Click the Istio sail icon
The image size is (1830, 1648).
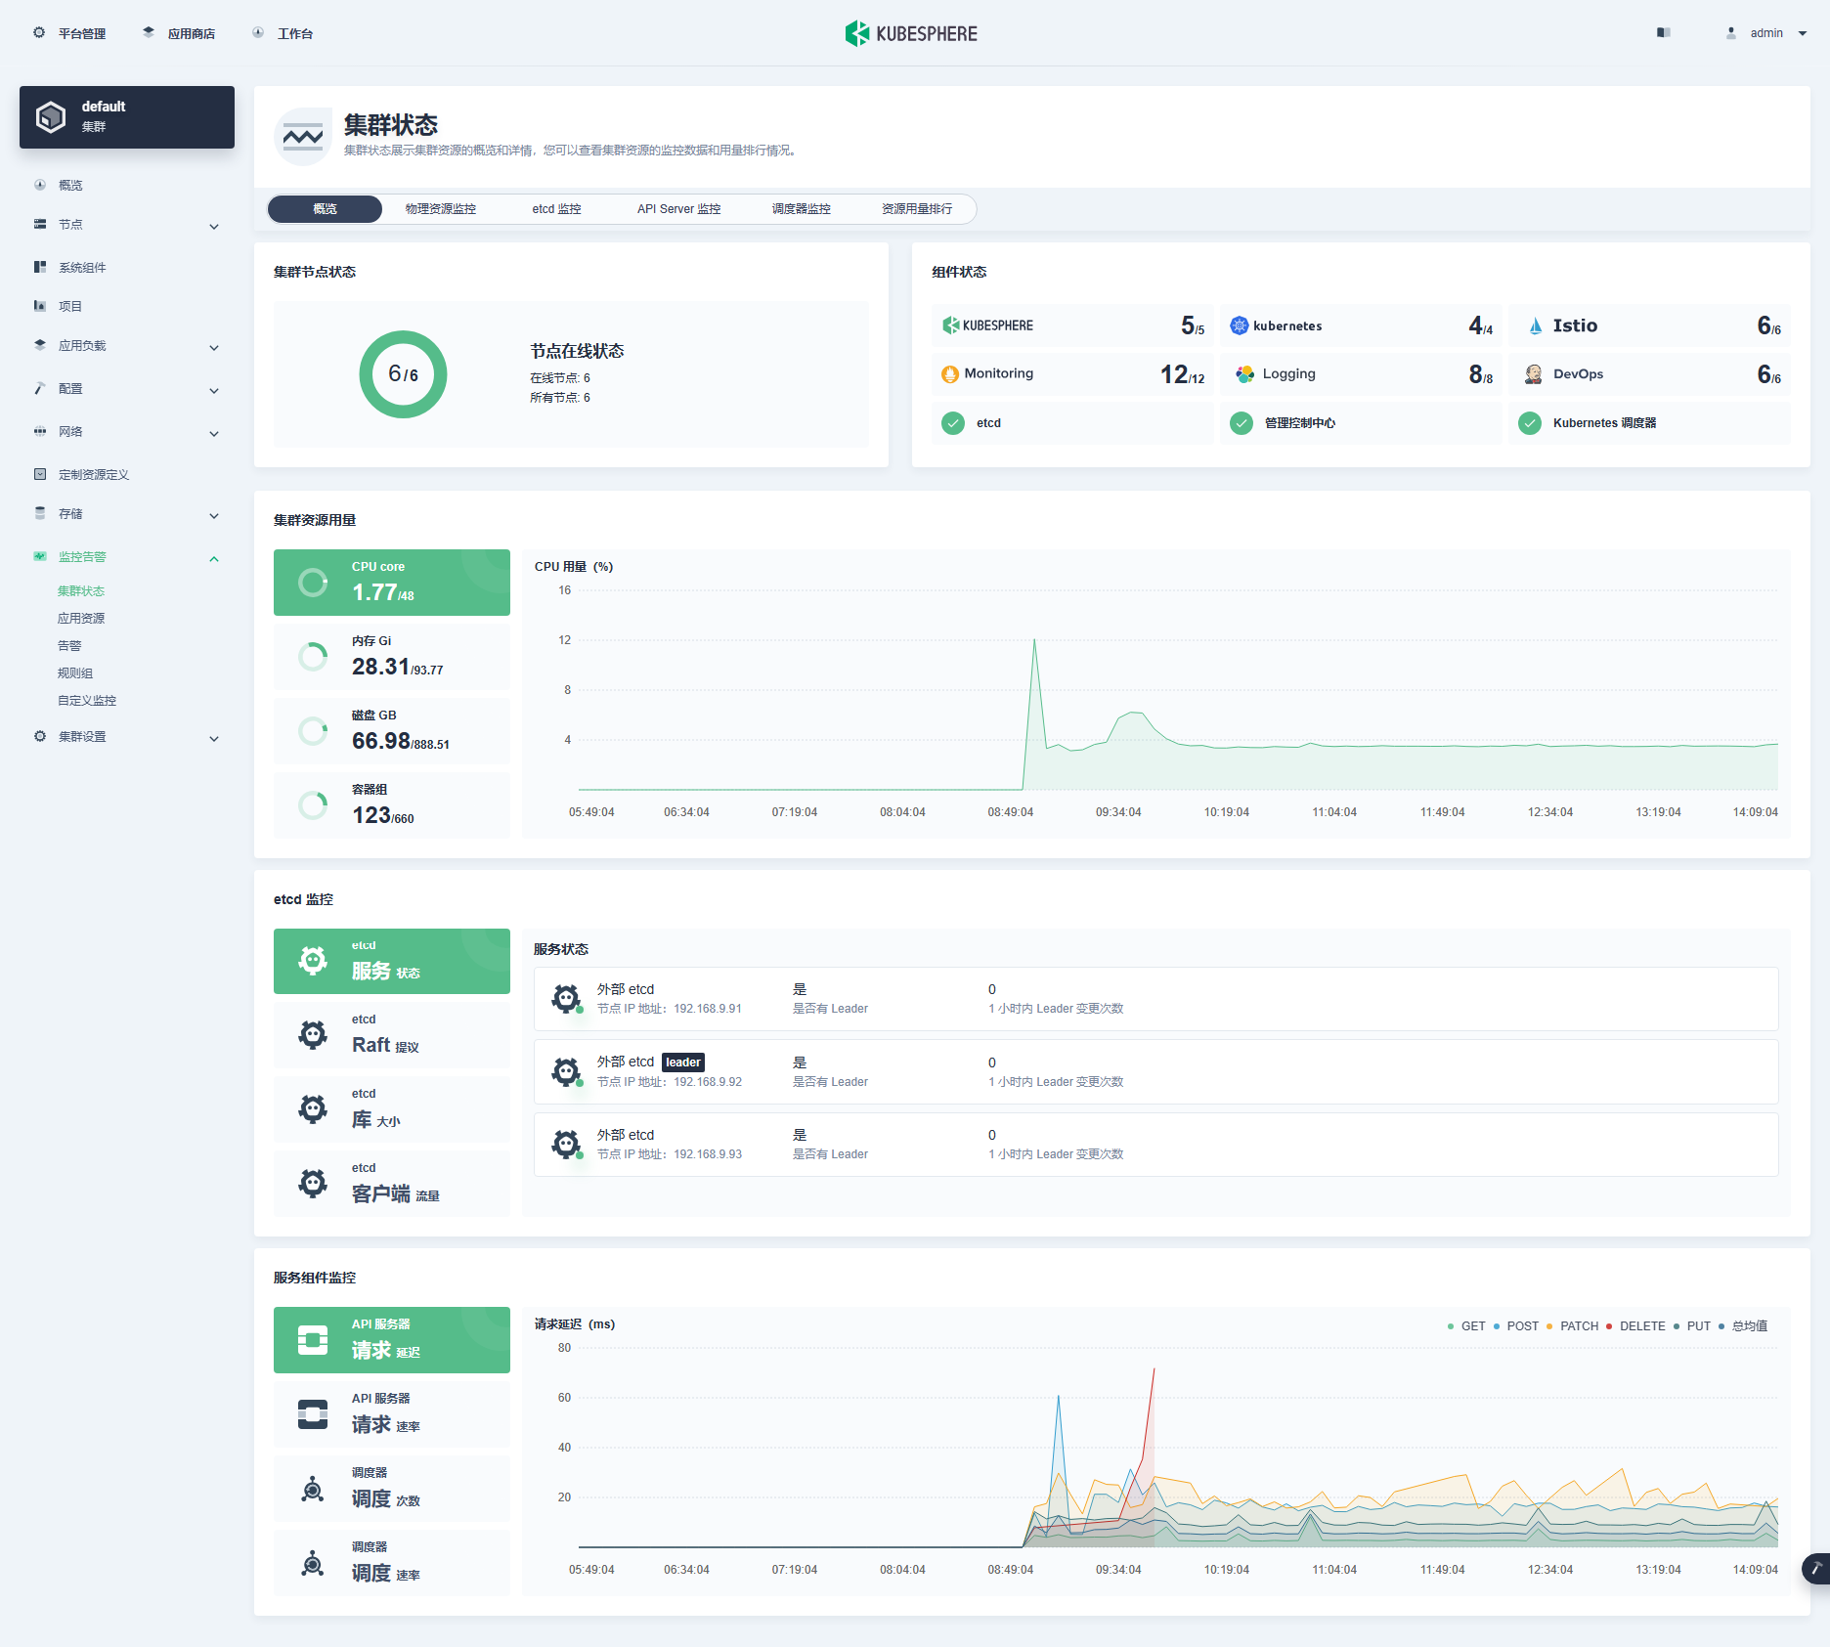tap(1535, 325)
